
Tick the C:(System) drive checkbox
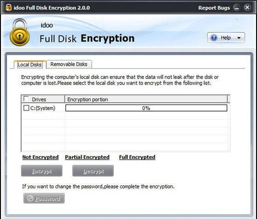[26, 108]
